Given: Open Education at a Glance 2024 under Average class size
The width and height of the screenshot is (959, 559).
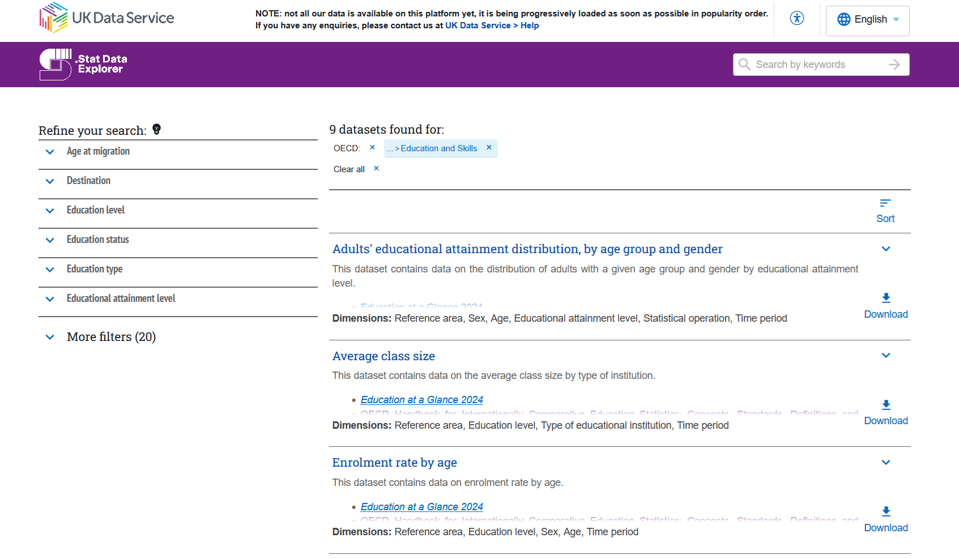Looking at the screenshot, I should [421, 400].
